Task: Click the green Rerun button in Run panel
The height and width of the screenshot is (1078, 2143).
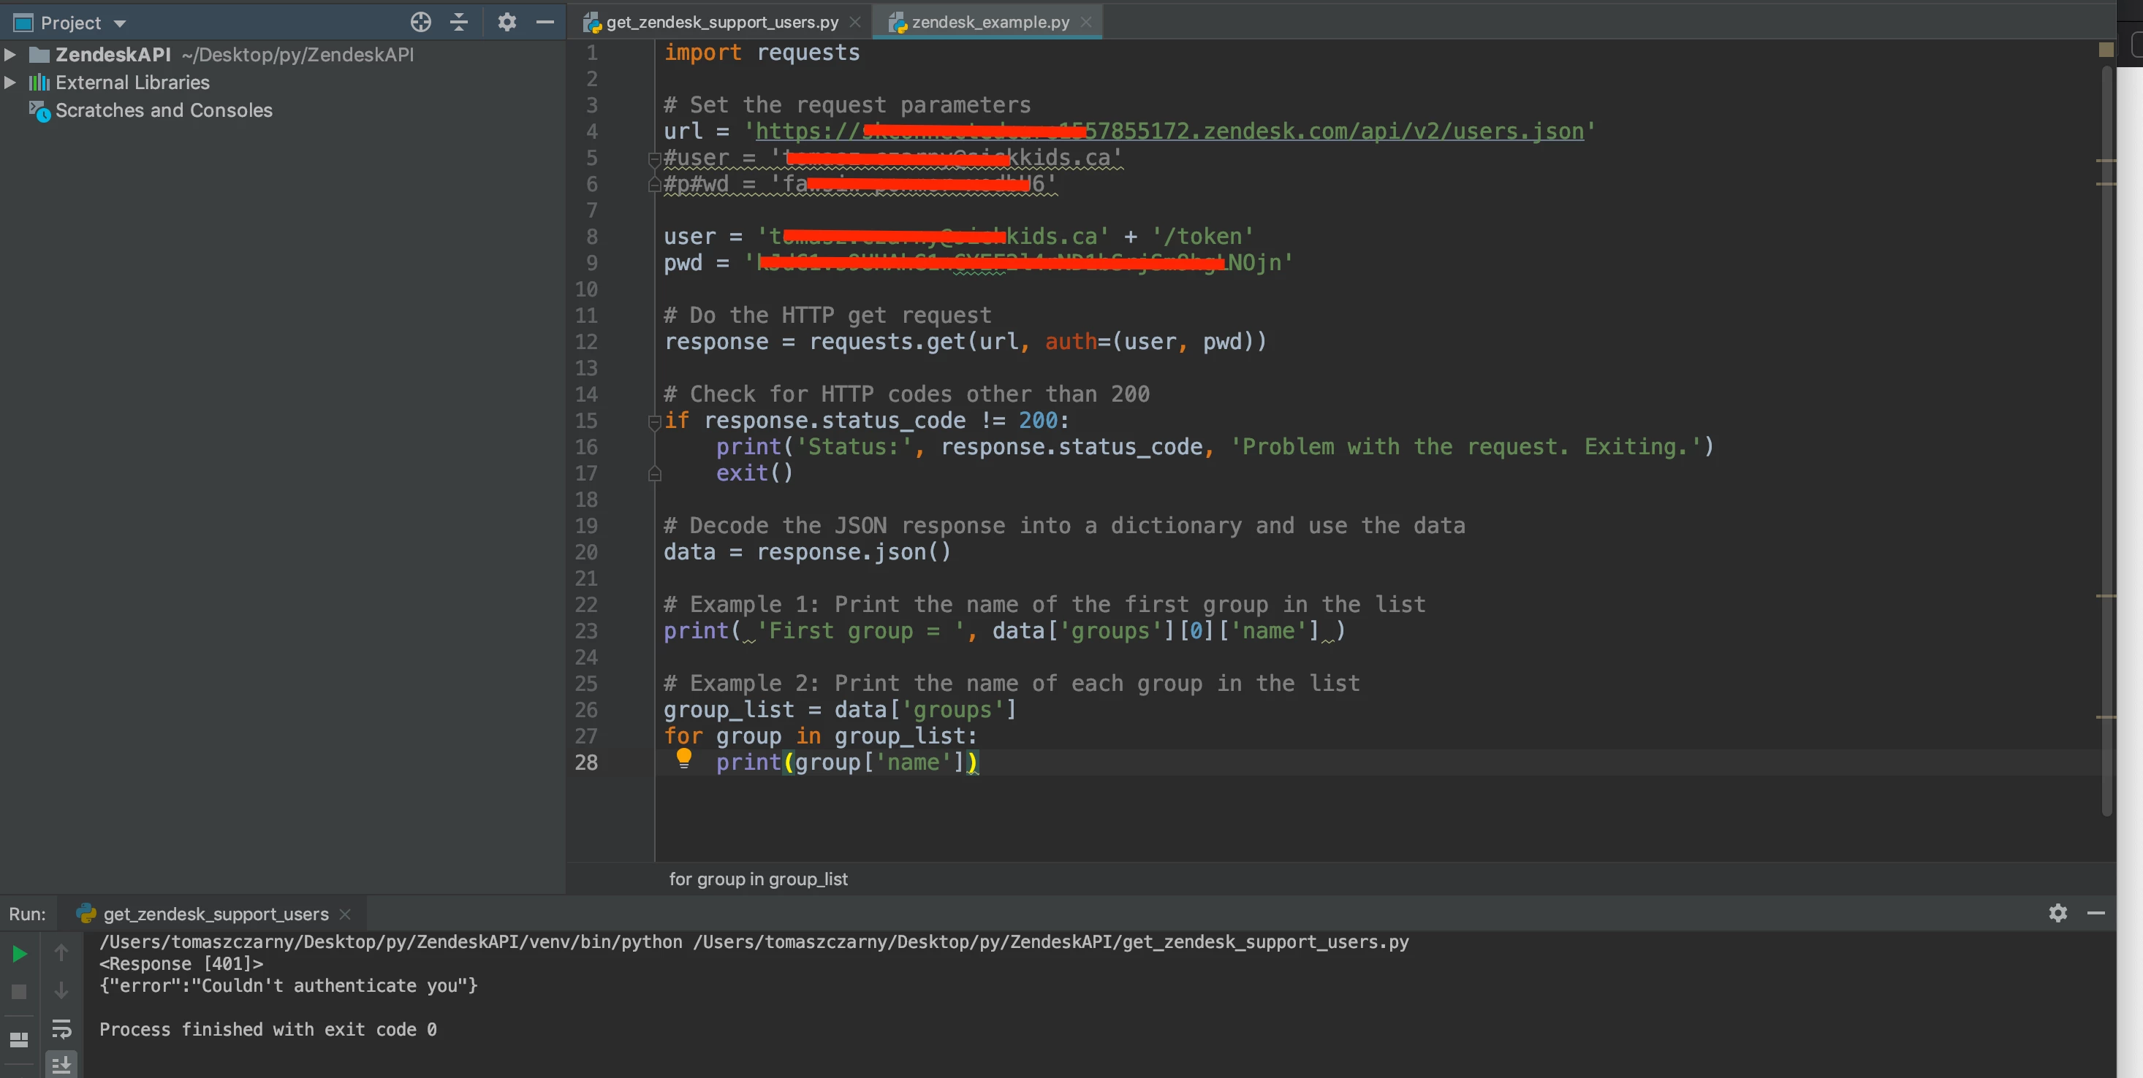Action: coord(19,954)
